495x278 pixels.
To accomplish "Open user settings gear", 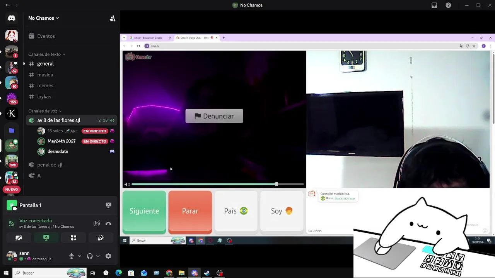I will 108,256.
